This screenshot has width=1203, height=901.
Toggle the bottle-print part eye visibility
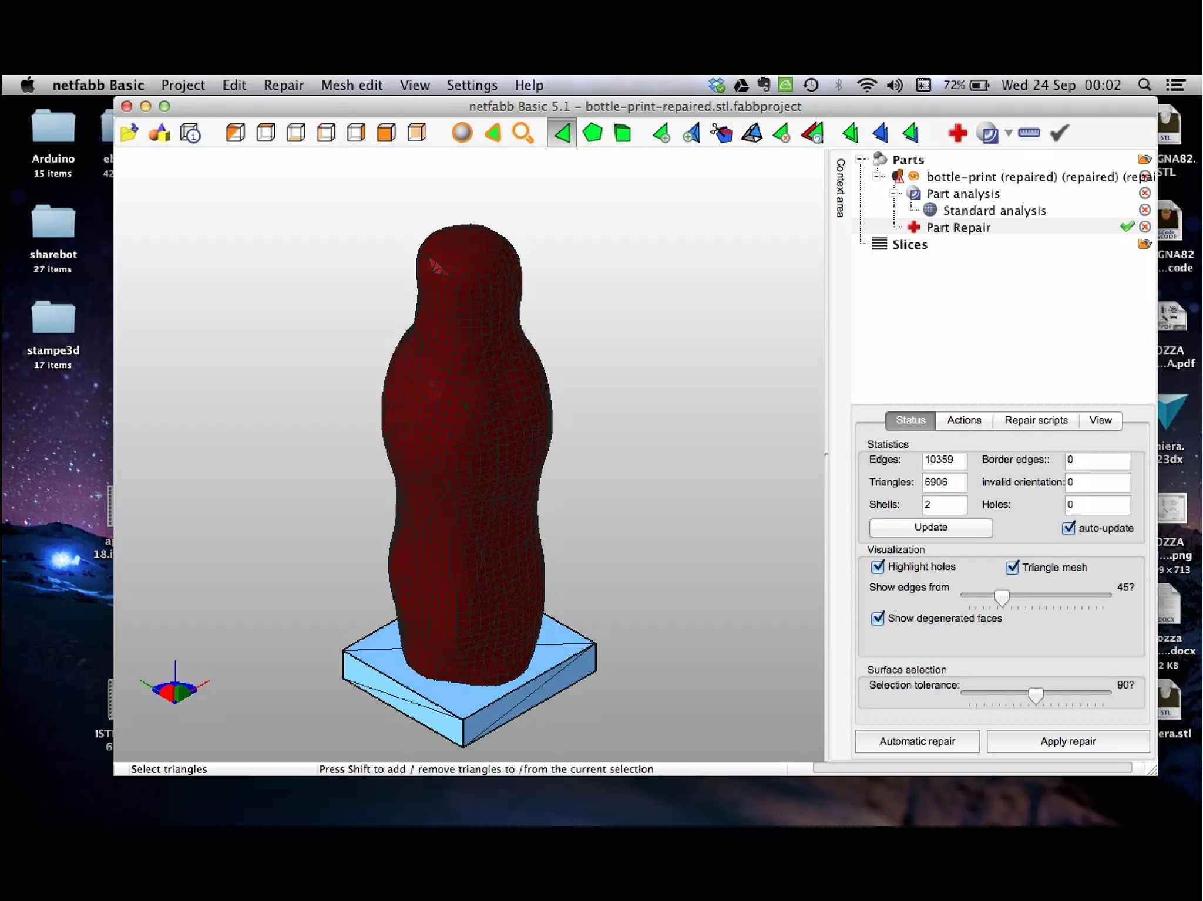click(x=913, y=176)
